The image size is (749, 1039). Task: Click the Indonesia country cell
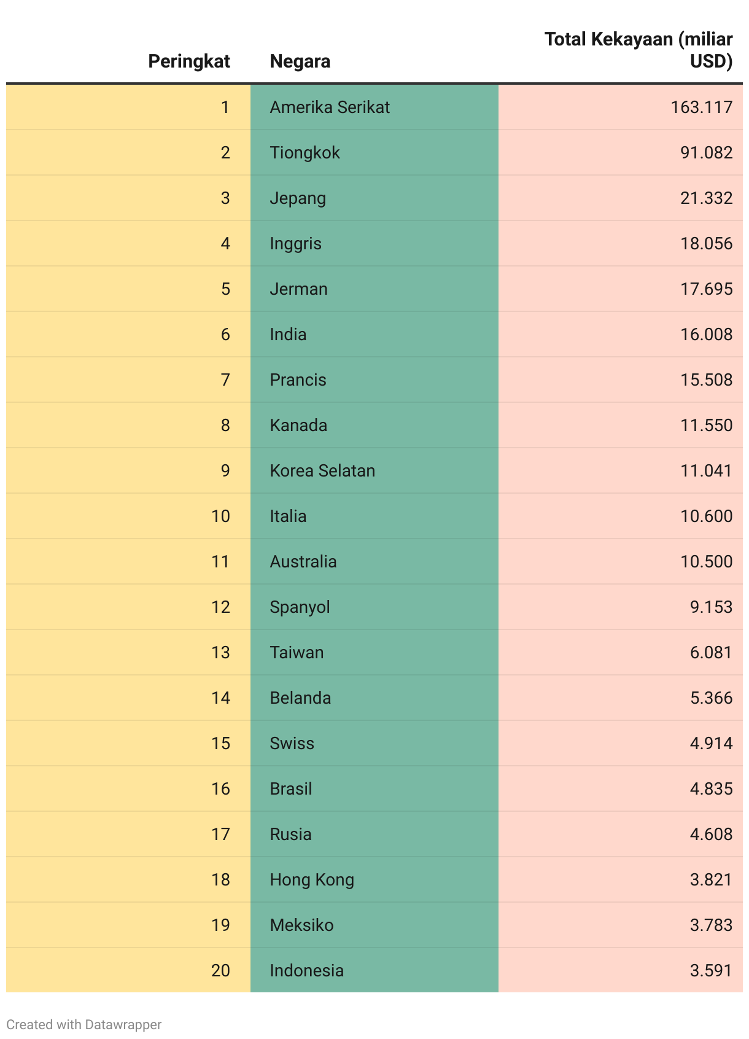tap(306, 971)
